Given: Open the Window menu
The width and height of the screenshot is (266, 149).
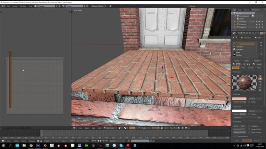Looking at the screenshot, I should (x=23, y=6).
